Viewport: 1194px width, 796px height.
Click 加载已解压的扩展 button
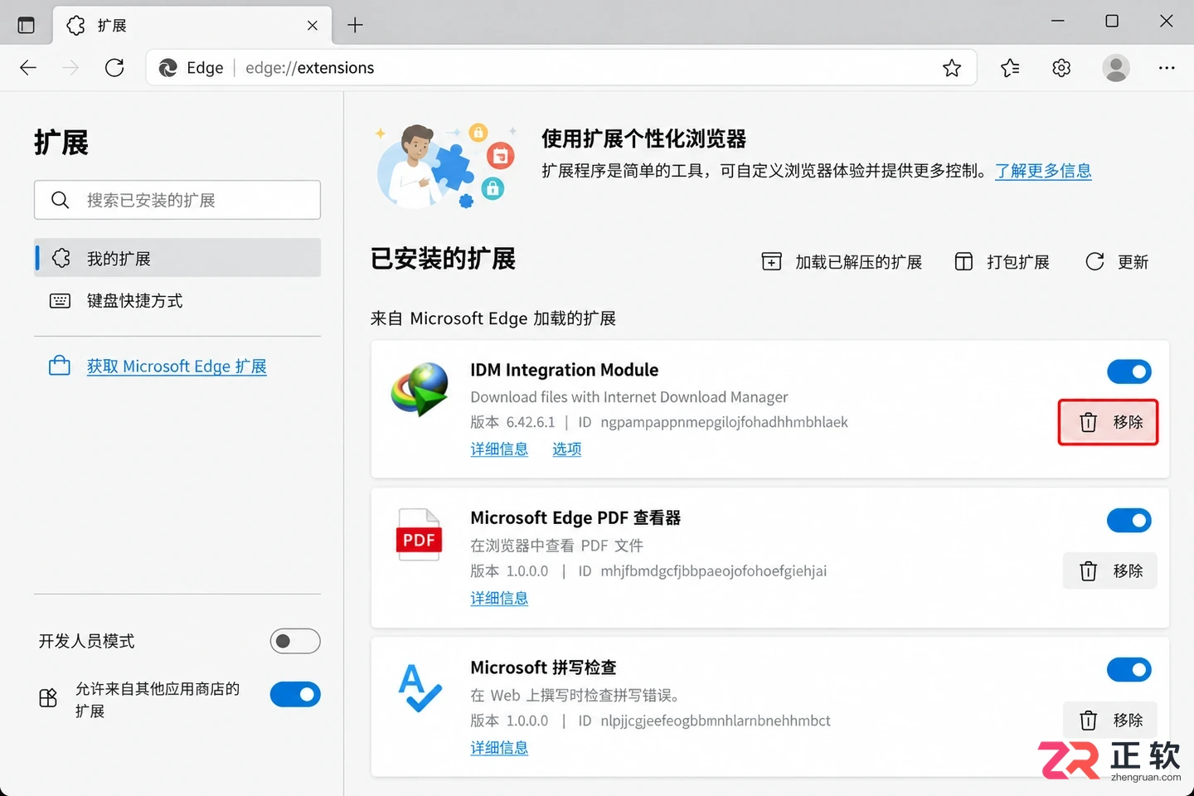pyautogui.click(x=842, y=262)
